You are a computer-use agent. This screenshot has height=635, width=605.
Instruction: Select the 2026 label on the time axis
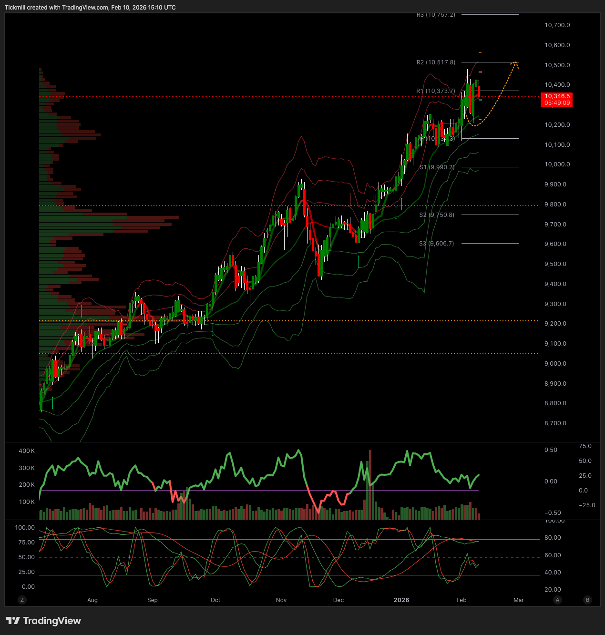tap(401, 600)
